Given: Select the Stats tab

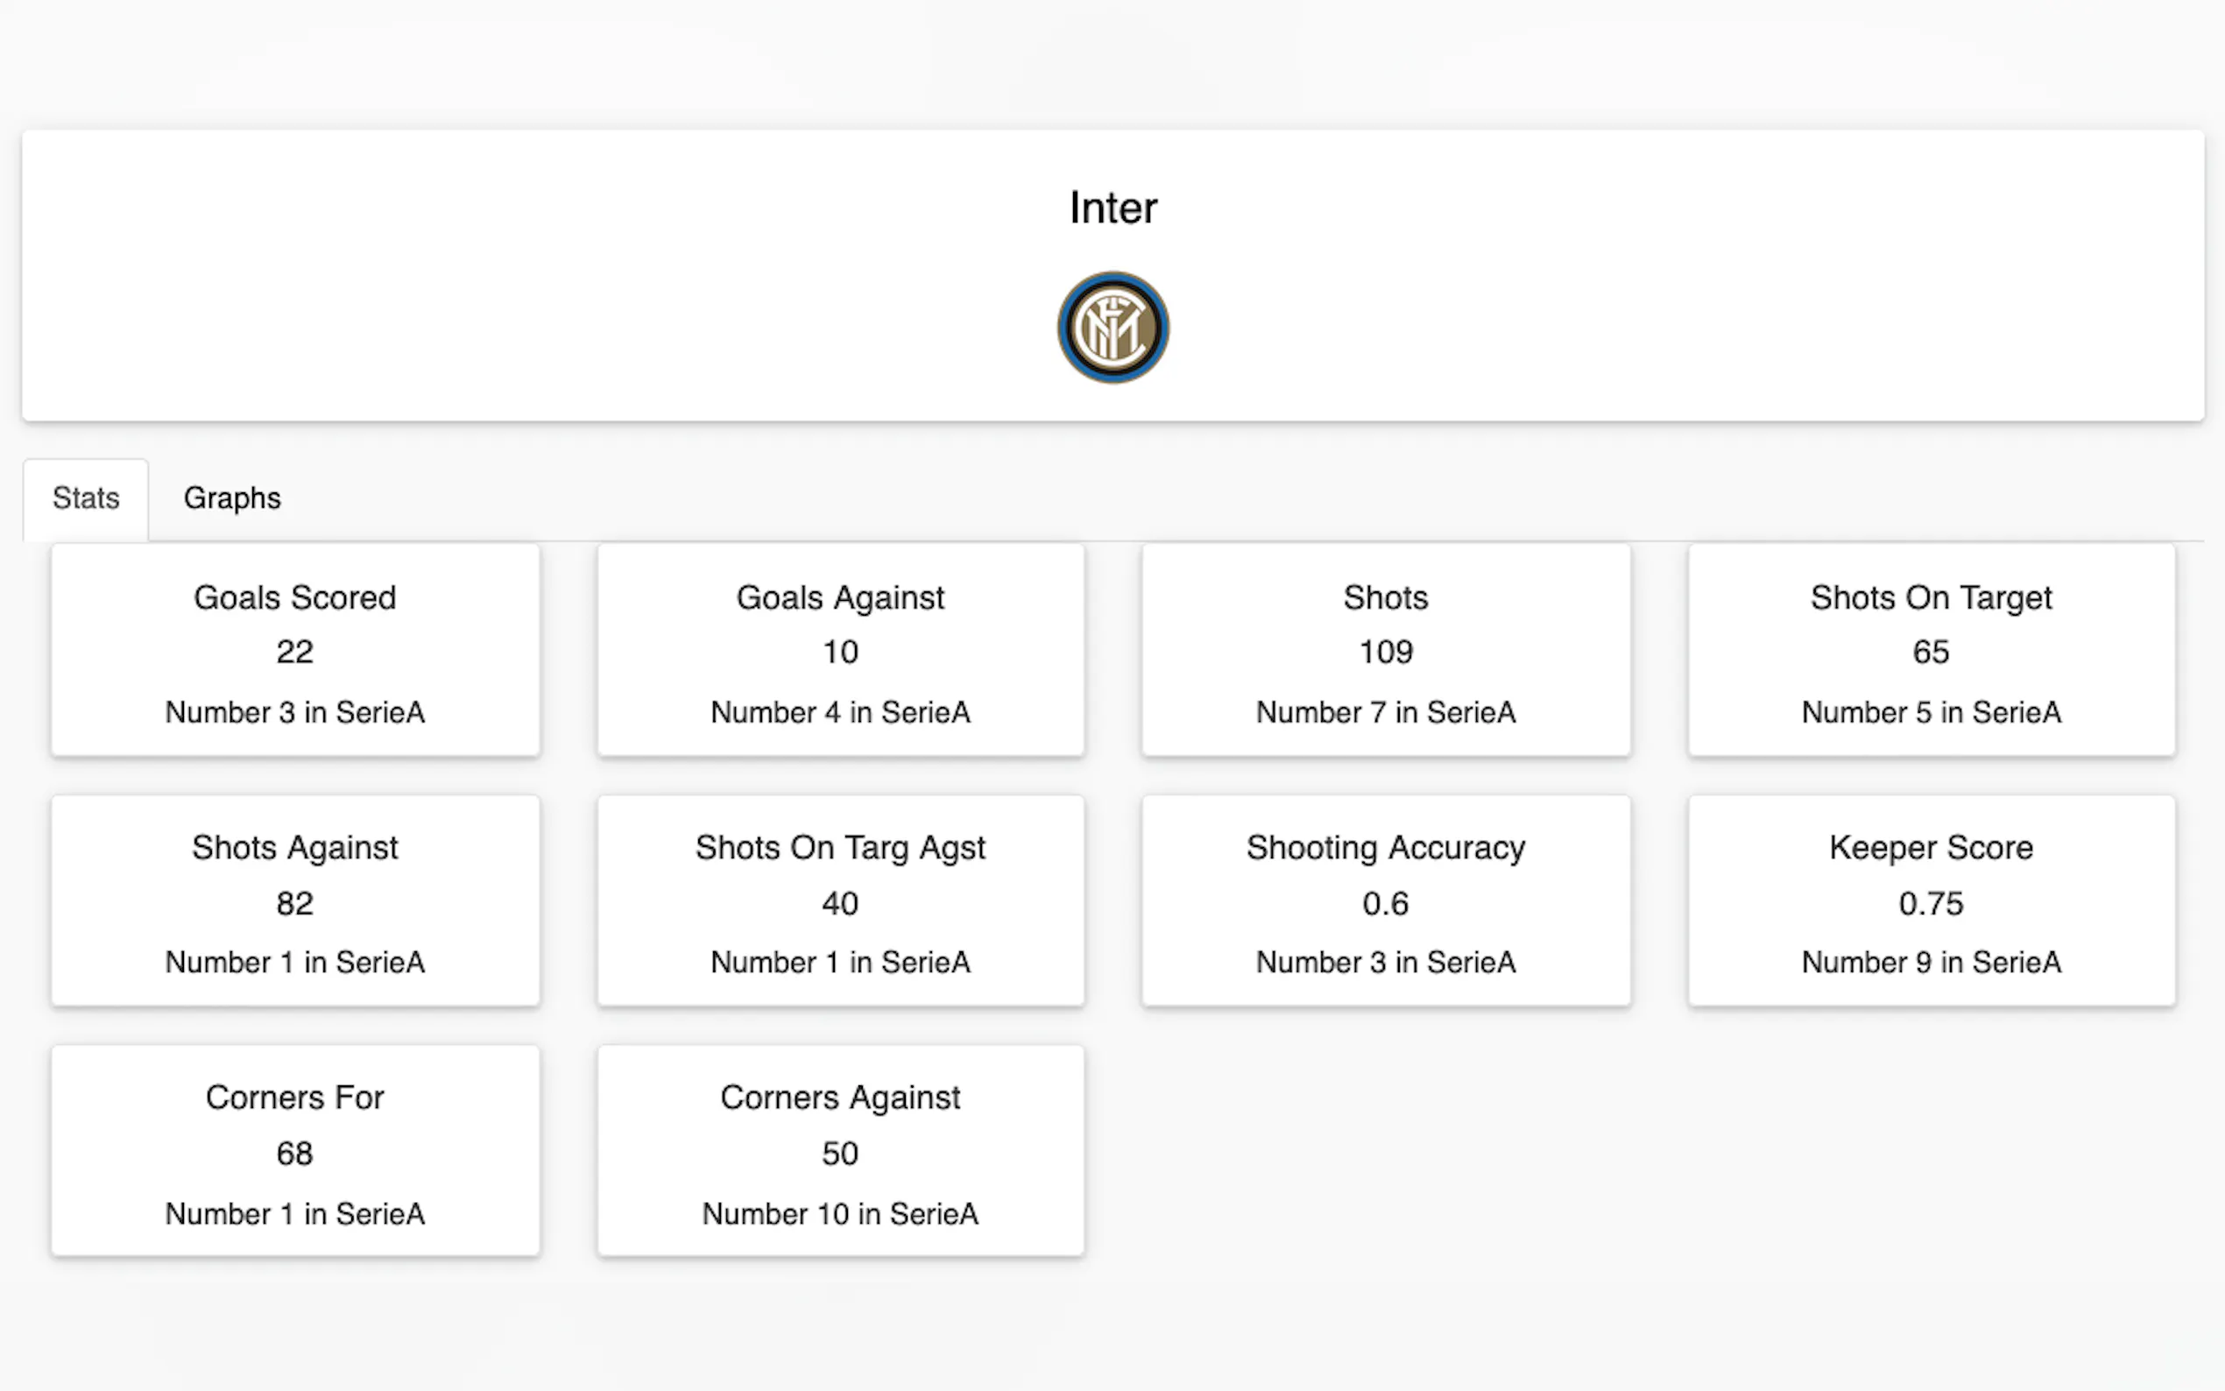Looking at the screenshot, I should click(x=86, y=498).
